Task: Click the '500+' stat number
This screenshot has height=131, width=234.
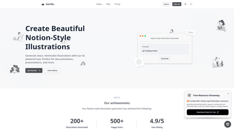Action: point(117,121)
